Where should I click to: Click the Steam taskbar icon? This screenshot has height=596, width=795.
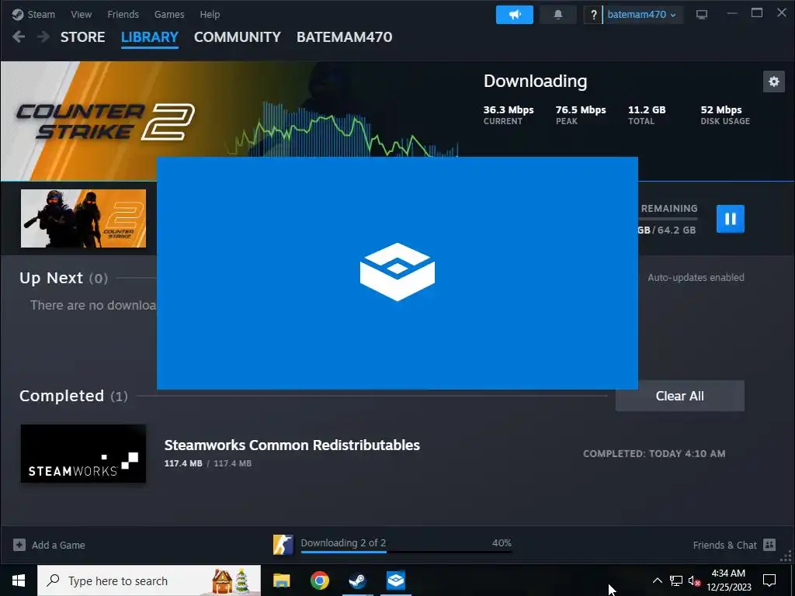coord(357,580)
